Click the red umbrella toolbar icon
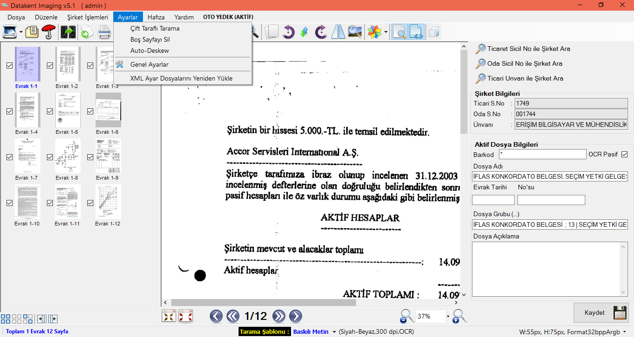 (x=48, y=32)
